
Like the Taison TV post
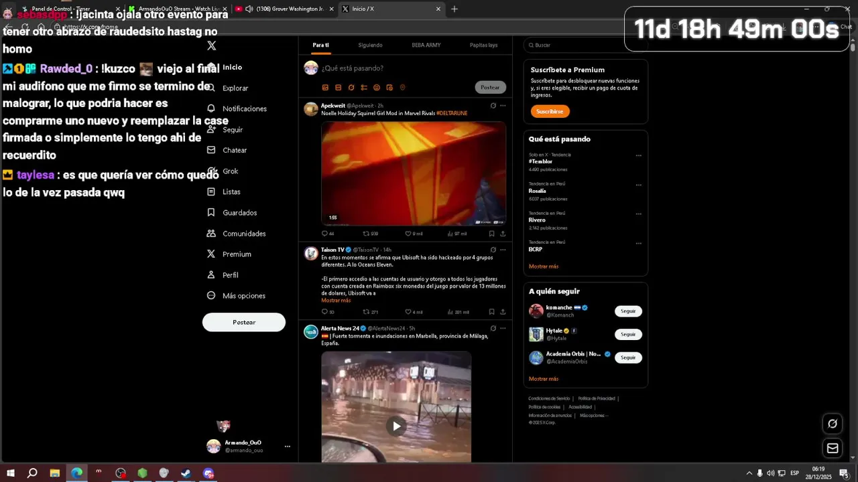pos(414,312)
